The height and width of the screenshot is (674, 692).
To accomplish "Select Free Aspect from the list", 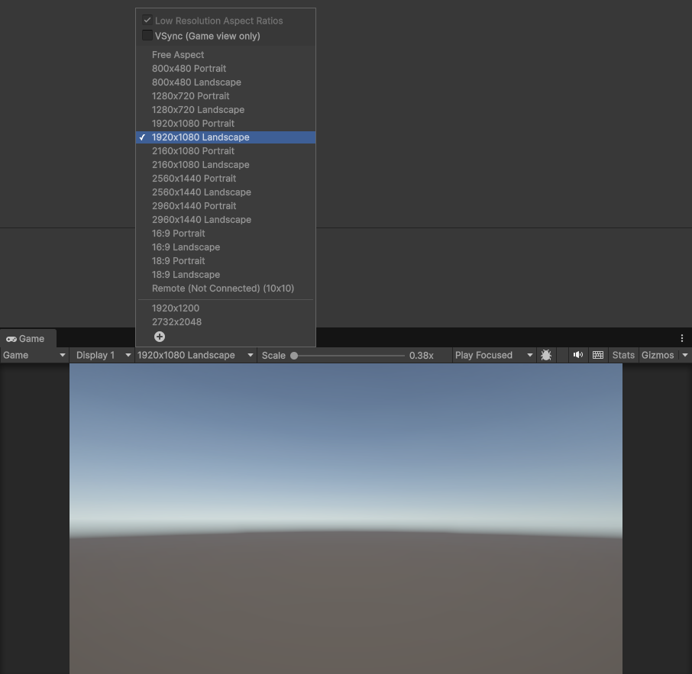I will [x=178, y=55].
